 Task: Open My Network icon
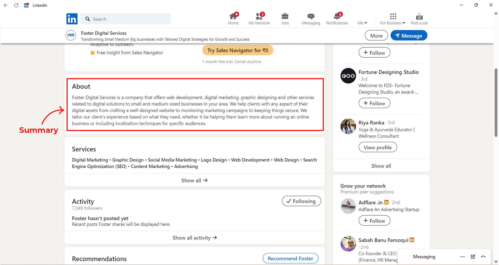[x=259, y=16]
